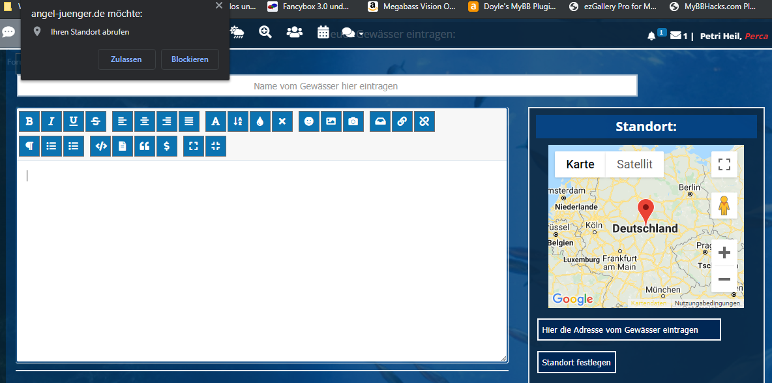Insert code with the code icon
Viewport: 772px width, 383px height.
(x=101, y=146)
